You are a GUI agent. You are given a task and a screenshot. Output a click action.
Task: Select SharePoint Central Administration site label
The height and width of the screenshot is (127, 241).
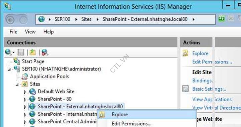(67, 121)
